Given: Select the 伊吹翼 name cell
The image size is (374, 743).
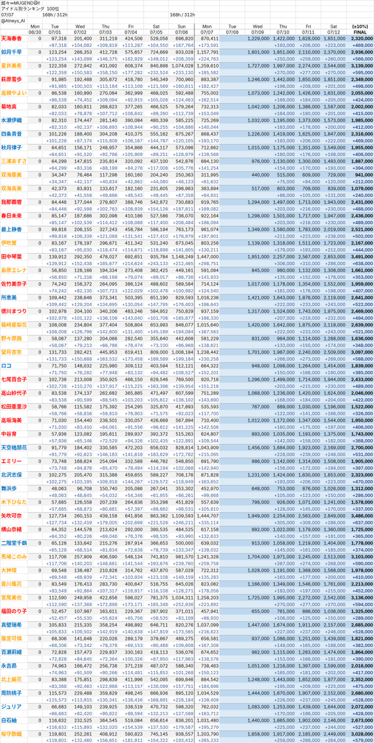Looking at the screenshot, I should click(13, 241).
